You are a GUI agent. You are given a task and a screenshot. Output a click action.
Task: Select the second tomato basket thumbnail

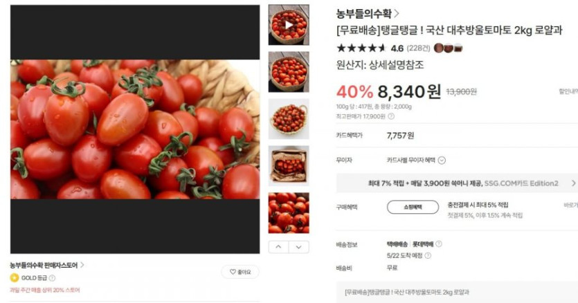pos(289,71)
